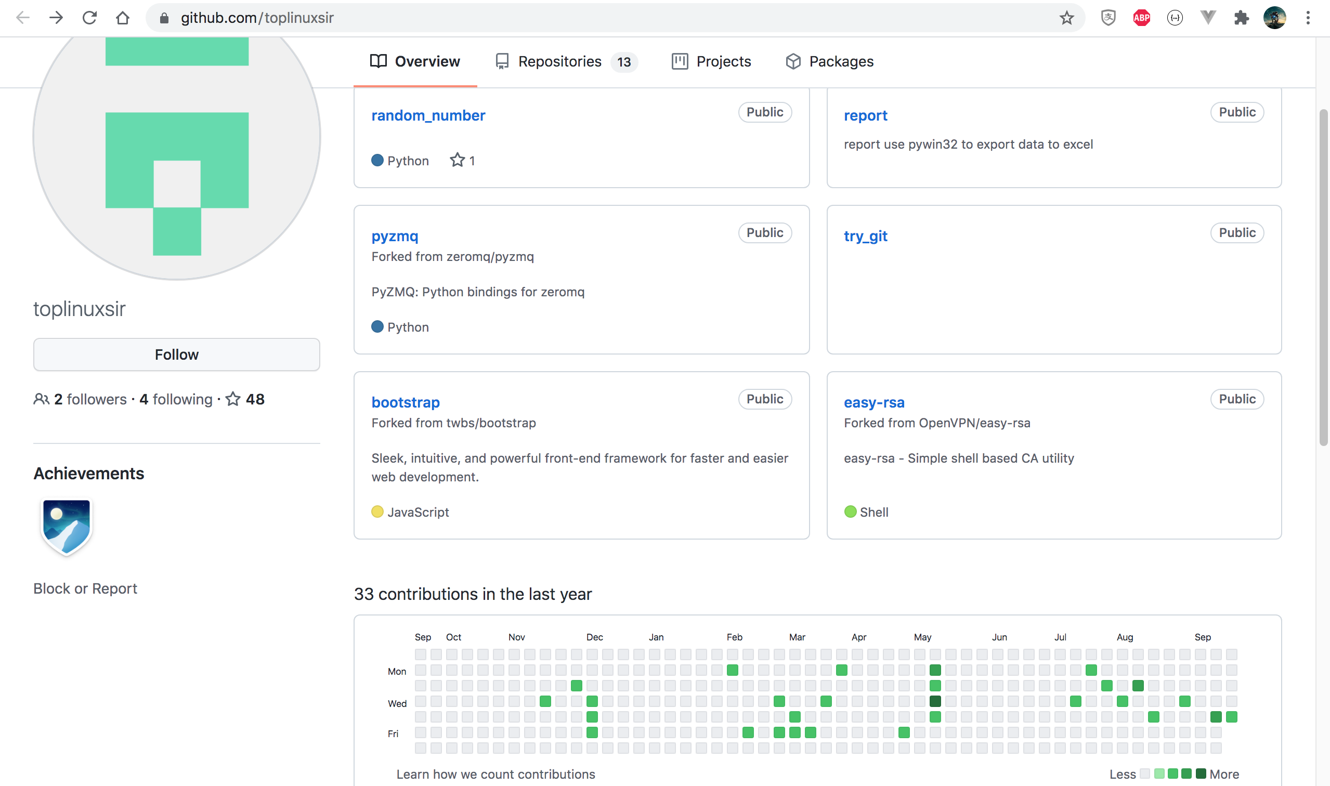Open the Projects tab
1330x786 pixels.
pyautogui.click(x=711, y=61)
